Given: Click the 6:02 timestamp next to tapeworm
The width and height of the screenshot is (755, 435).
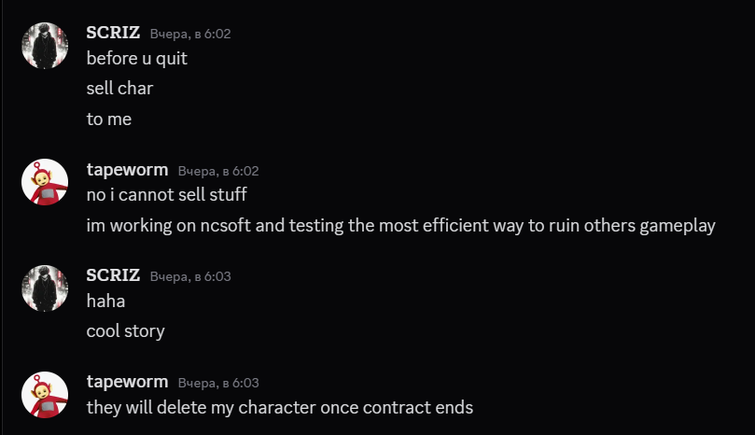Looking at the screenshot, I should tap(218, 171).
